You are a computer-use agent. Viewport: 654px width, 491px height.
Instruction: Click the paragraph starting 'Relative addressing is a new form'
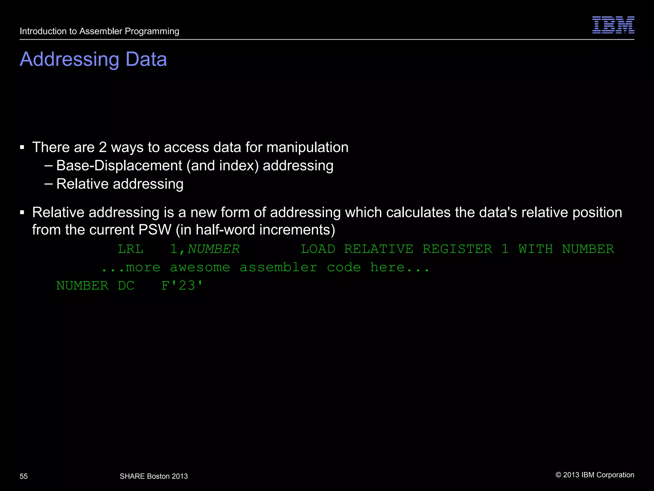[x=327, y=221]
